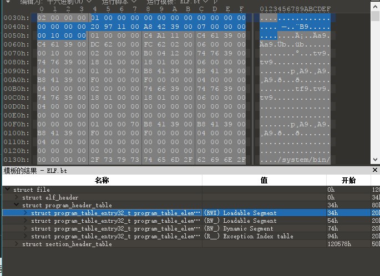
Task: Click byte DC in row 0060h
Action: pos(95,44)
